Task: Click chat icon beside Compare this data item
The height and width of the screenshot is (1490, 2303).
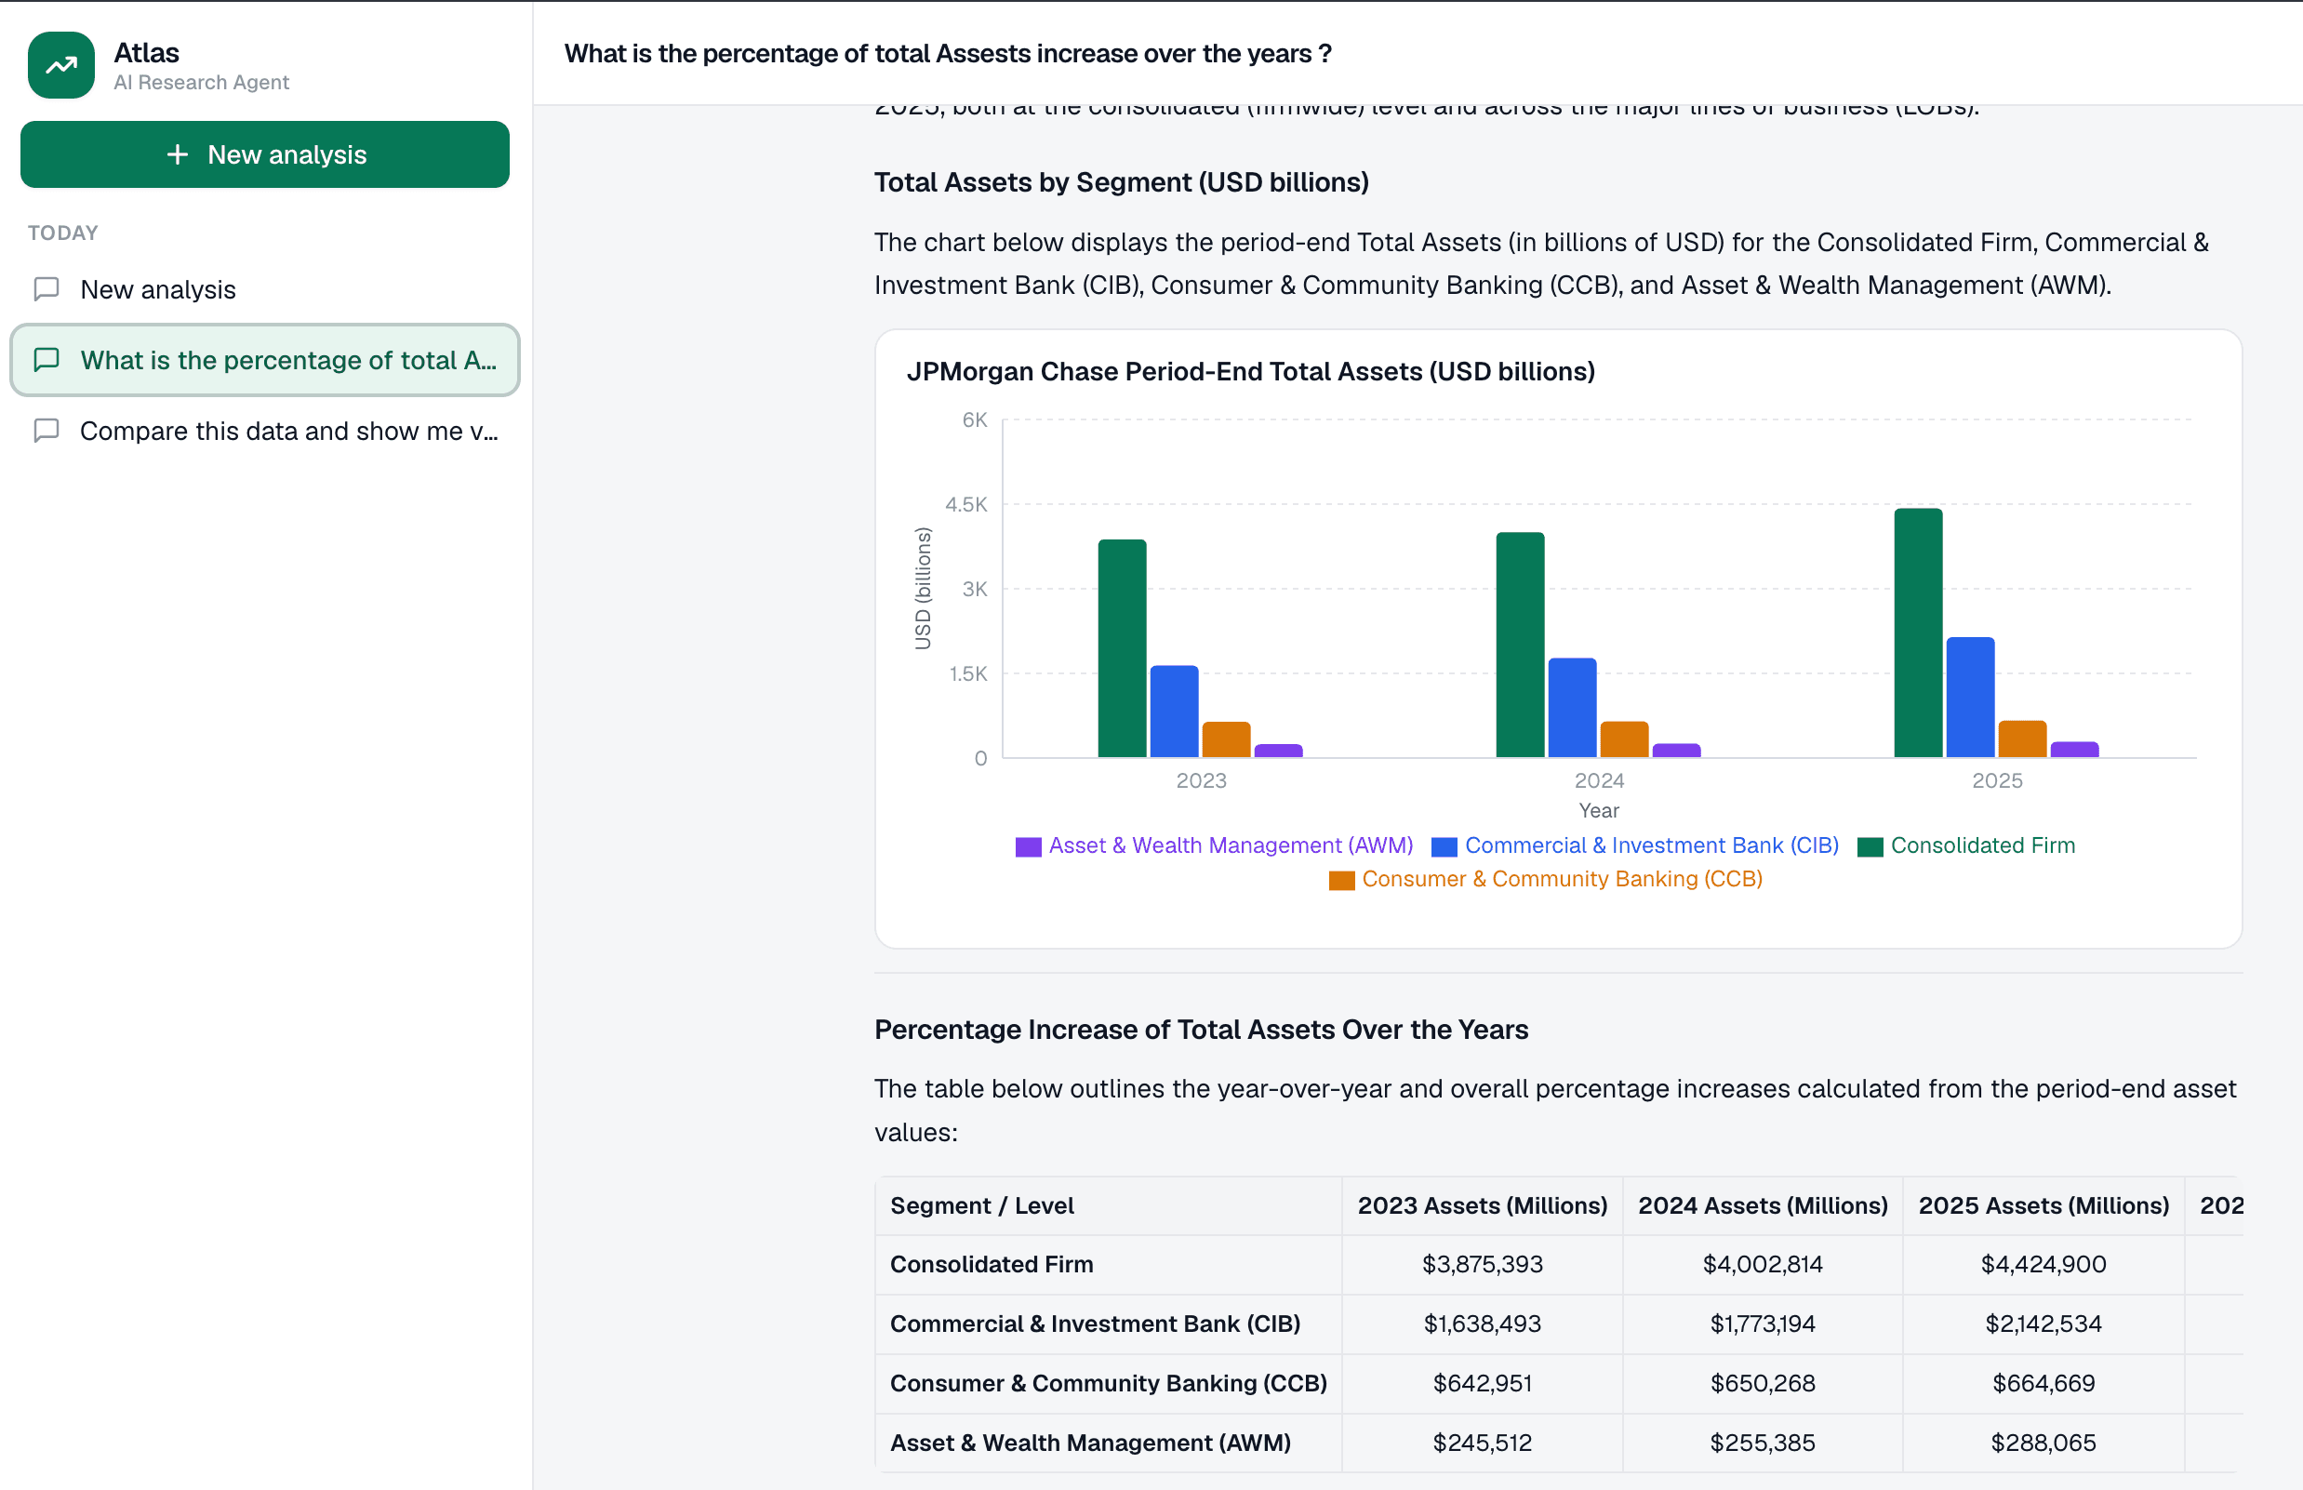Action: coord(47,431)
